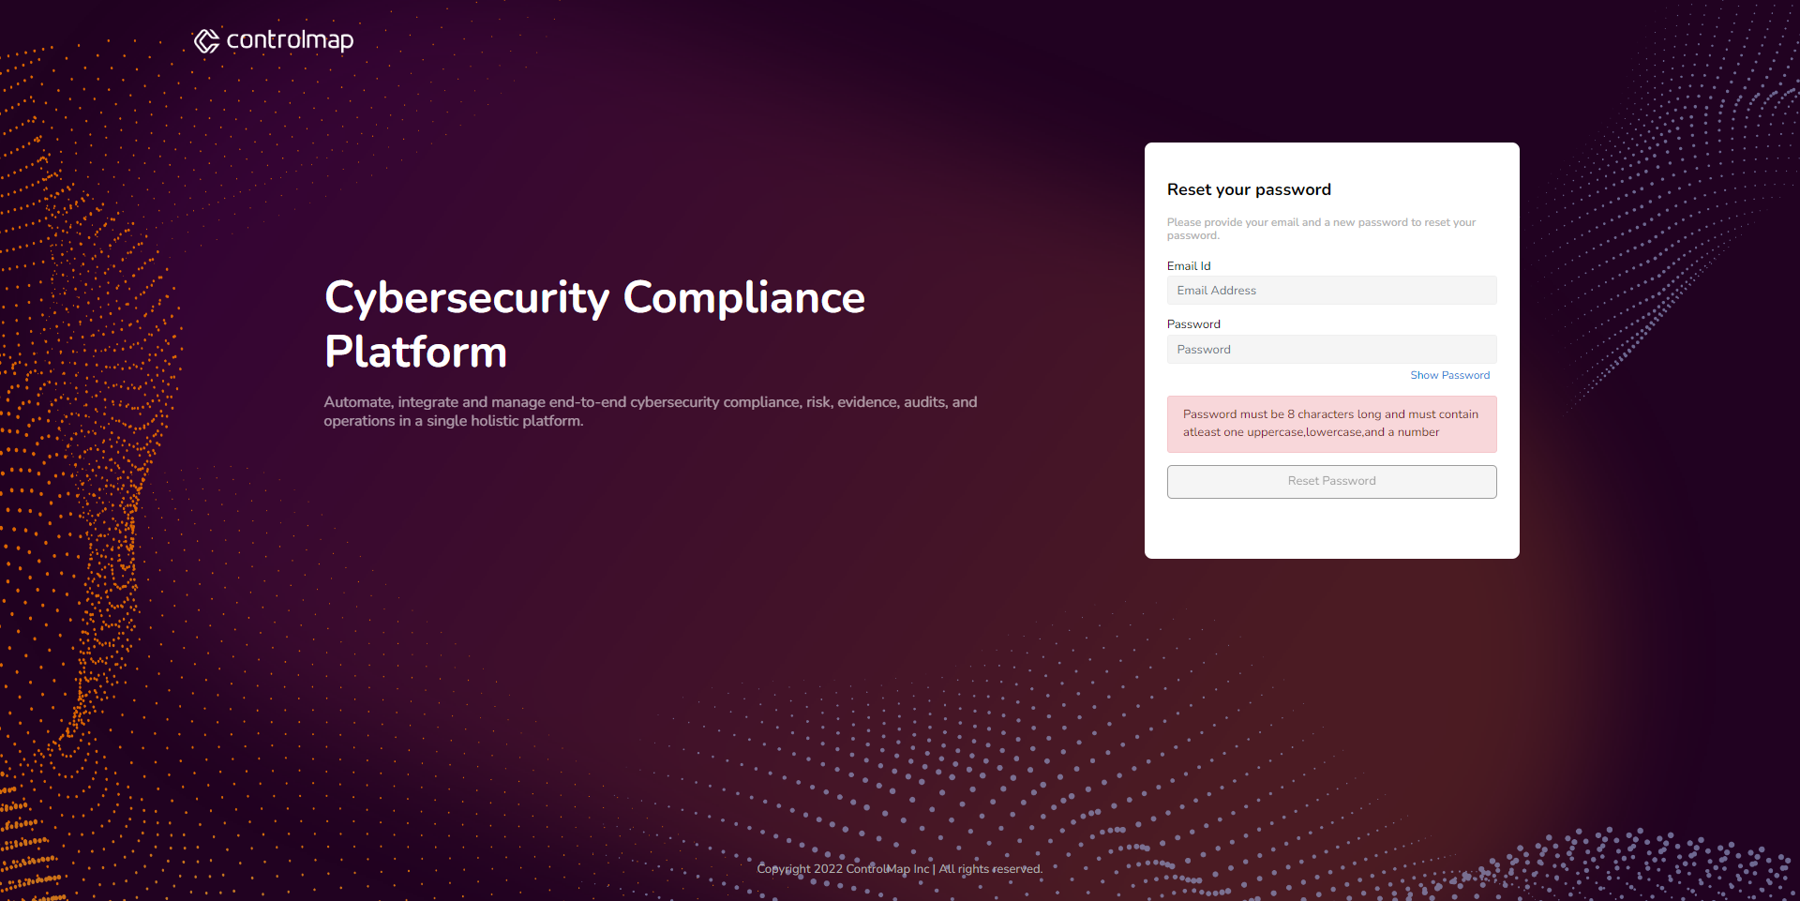Click the controlmap wordmark text in header

click(290, 40)
